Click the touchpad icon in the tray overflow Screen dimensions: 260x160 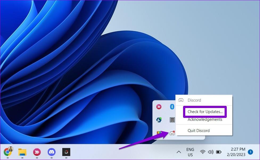point(171,119)
